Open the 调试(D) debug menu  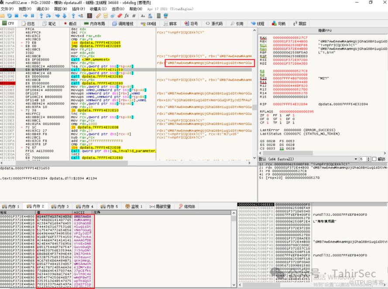(x=42, y=9)
